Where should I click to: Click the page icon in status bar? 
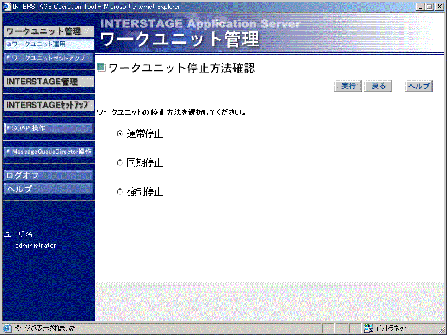click(7, 328)
